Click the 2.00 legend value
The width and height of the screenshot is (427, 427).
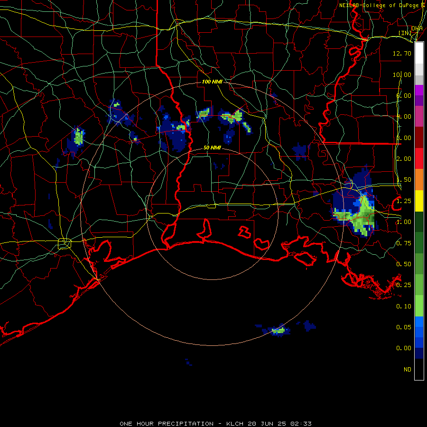tap(404, 159)
